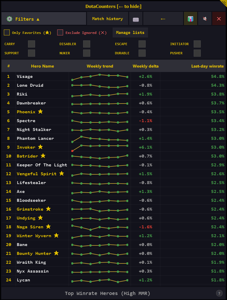Click the Manage lists button
The image size is (227, 300).
130,33
